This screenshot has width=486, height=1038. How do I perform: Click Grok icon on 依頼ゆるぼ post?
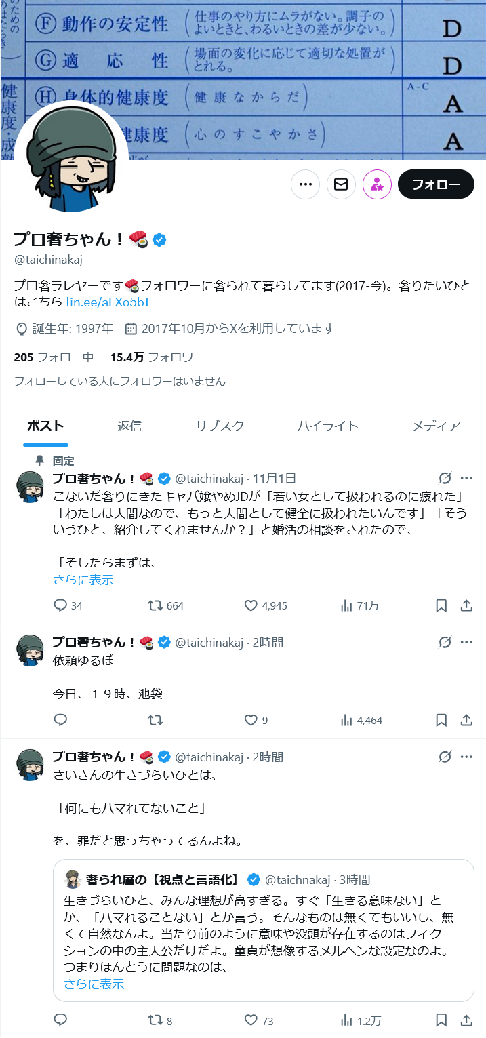[x=445, y=641]
